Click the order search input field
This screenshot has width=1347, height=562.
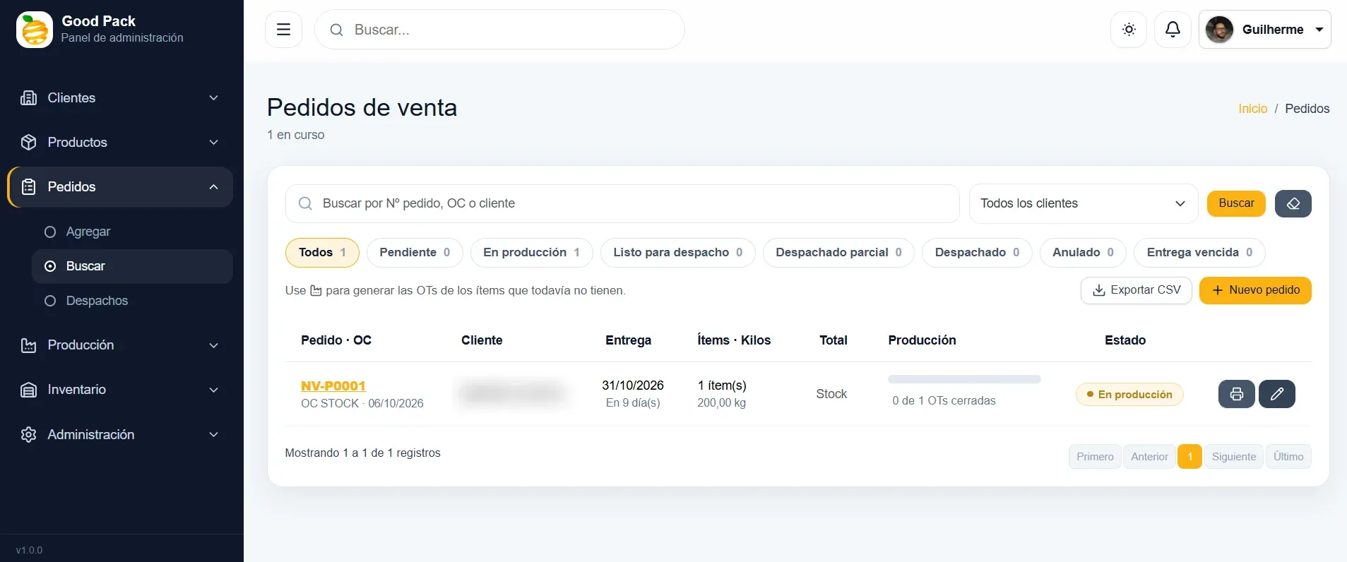pos(622,203)
